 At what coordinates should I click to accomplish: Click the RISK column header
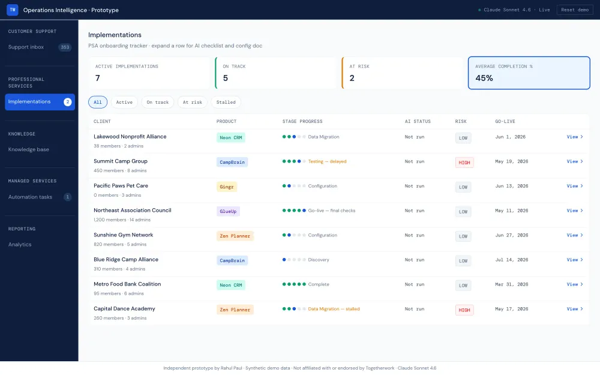[461, 121]
